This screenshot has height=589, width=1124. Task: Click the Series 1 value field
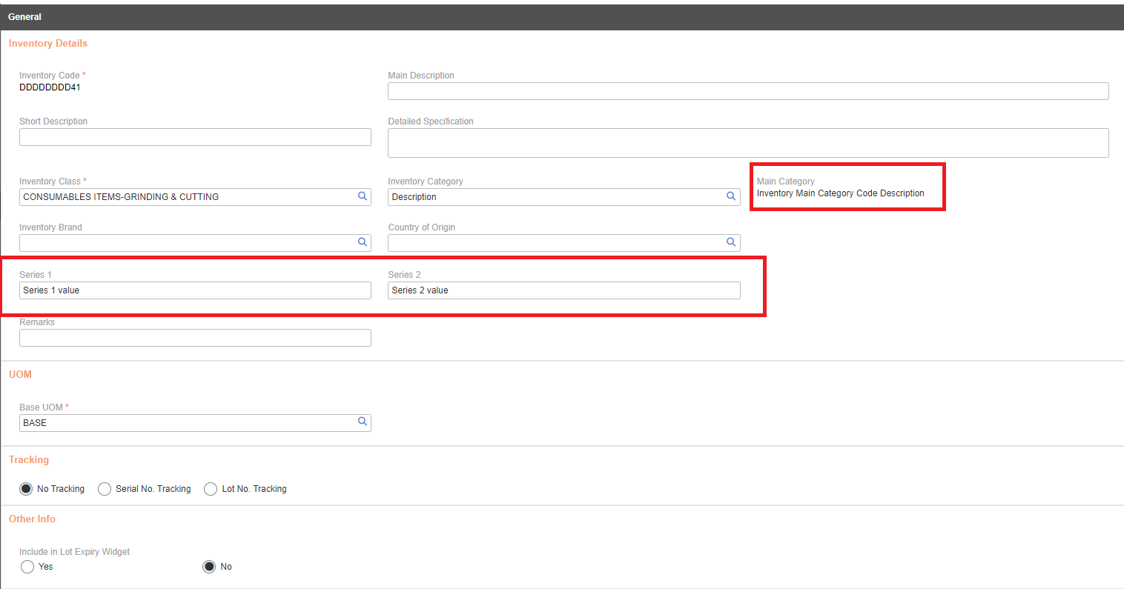point(195,290)
